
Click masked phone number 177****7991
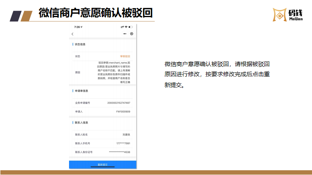pyautogui.click(x=123, y=143)
